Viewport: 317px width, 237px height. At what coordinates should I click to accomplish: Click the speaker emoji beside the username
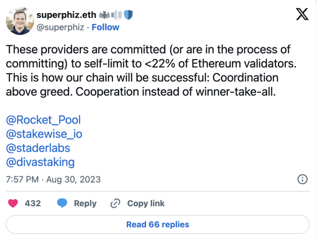pyautogui.click(x=117, y=15)
